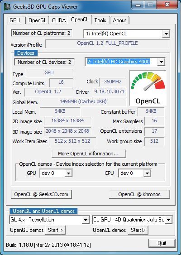This screenshot has width=181, height=255.
Task: Click the Max Samplers value 16
Action: pyautogui.click(x=154, y=121)
